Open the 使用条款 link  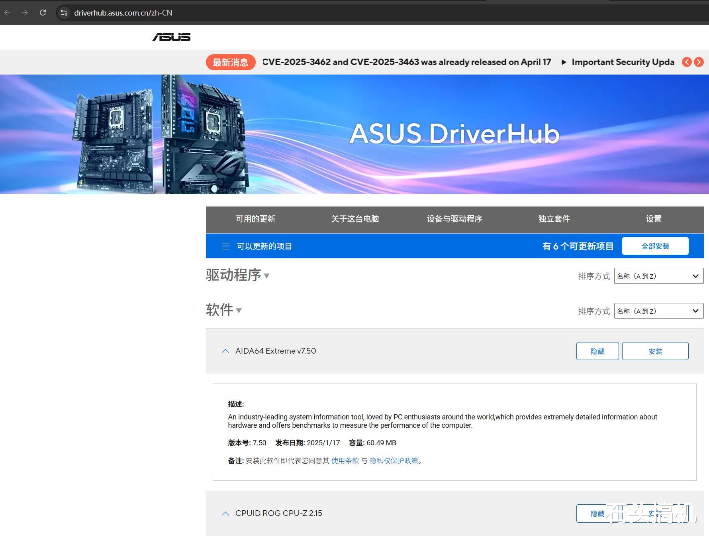[x=345, y=461]
